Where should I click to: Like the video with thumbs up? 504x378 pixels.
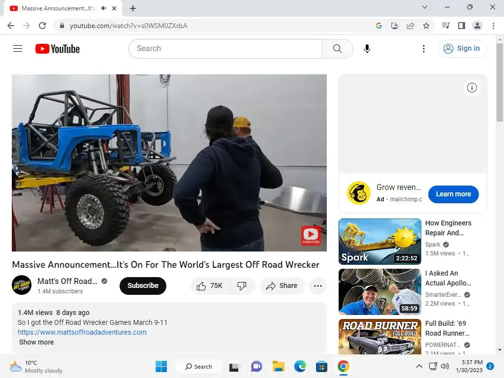[x=210, y=286]
